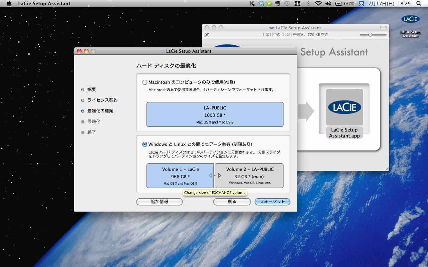Image resolution: width=428 pixels, height=267 pixels.
Task: Open the Evernote elephant menu bar icon
Action: [x=278, y=4]
